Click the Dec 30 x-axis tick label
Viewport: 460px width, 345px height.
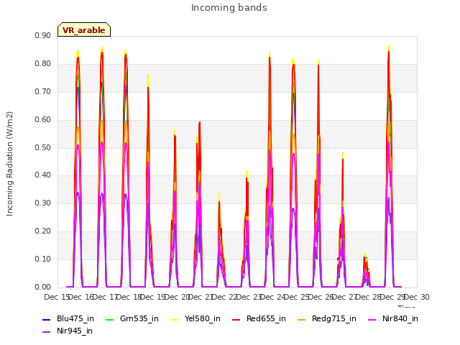pyautogui.click(x=417, y=297)
